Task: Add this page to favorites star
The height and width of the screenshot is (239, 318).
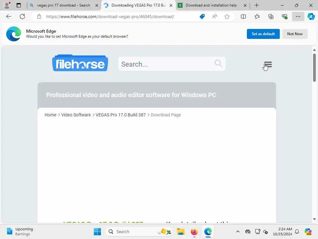Action: [227, 16]
